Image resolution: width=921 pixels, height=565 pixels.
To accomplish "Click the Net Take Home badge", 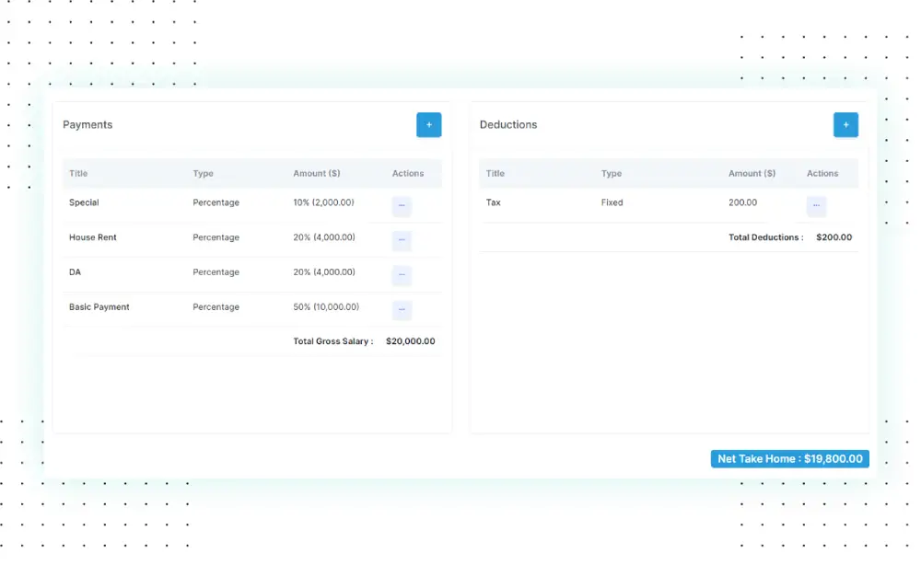I will [x=789, y=458].
